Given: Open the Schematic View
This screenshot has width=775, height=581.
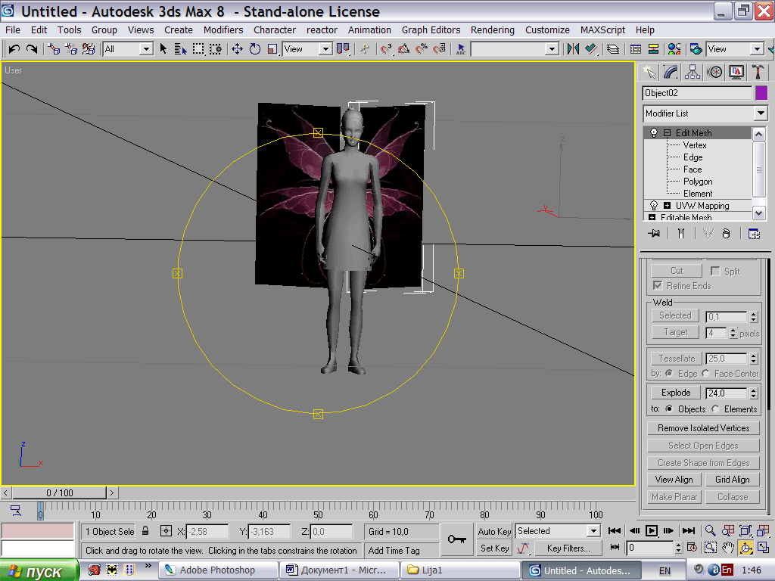Looking at the screenshot, I should (653, 49).
